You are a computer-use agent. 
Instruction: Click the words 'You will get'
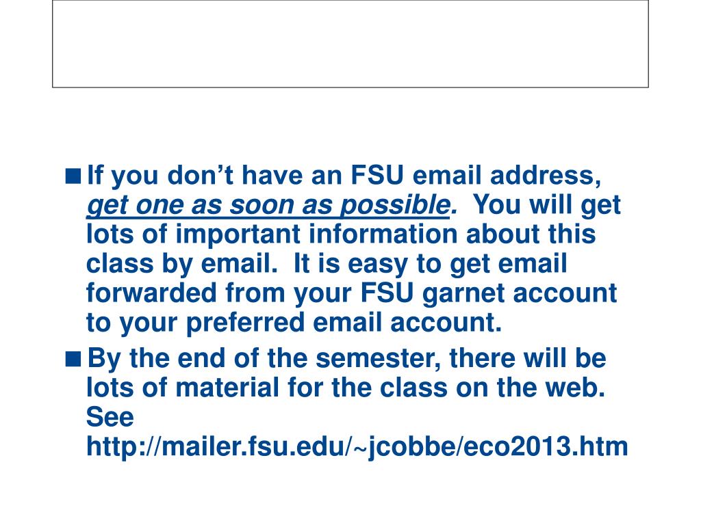pos(547,205)
